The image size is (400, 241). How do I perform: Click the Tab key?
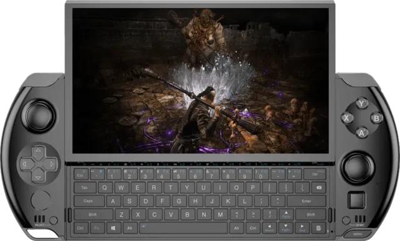(x=85, y=188)
